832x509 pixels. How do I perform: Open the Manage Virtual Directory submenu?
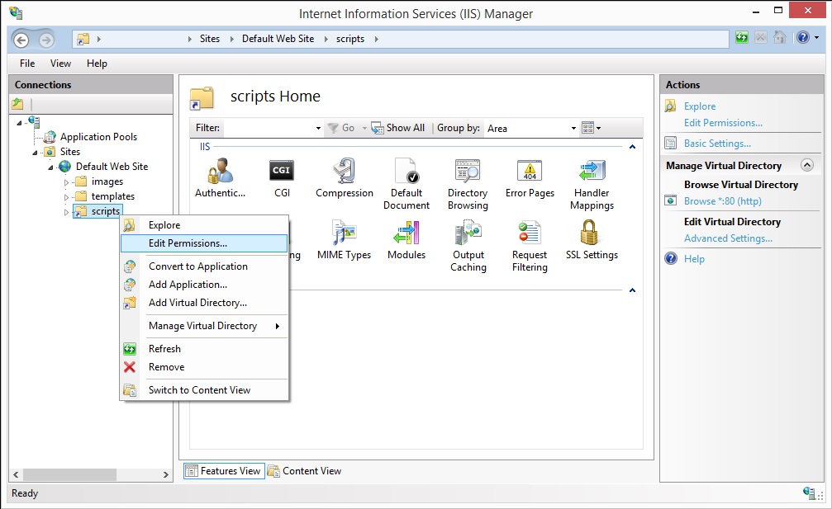(x=204, y=326)
